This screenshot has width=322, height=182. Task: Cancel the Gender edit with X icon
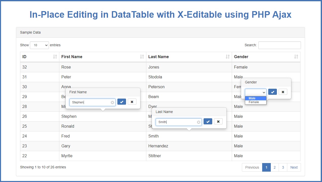click(283, 92)
